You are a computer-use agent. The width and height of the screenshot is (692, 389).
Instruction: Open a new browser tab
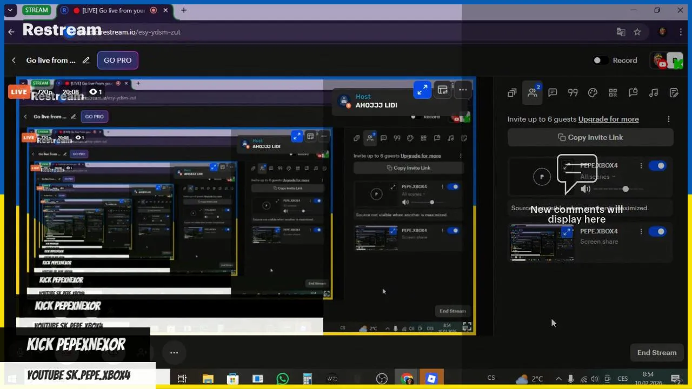click(184, 10)
